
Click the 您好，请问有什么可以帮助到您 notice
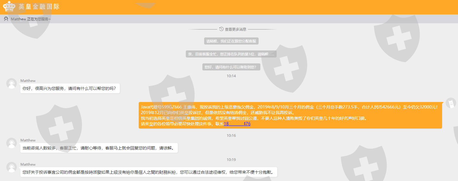point(231,67)
